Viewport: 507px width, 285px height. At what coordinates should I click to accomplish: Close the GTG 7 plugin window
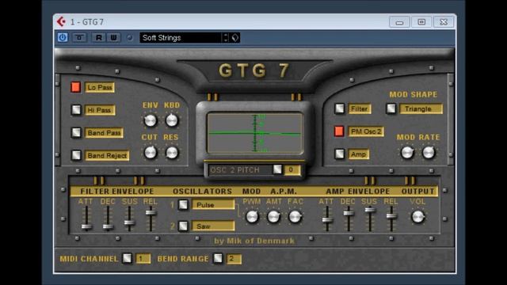(444, 22)
